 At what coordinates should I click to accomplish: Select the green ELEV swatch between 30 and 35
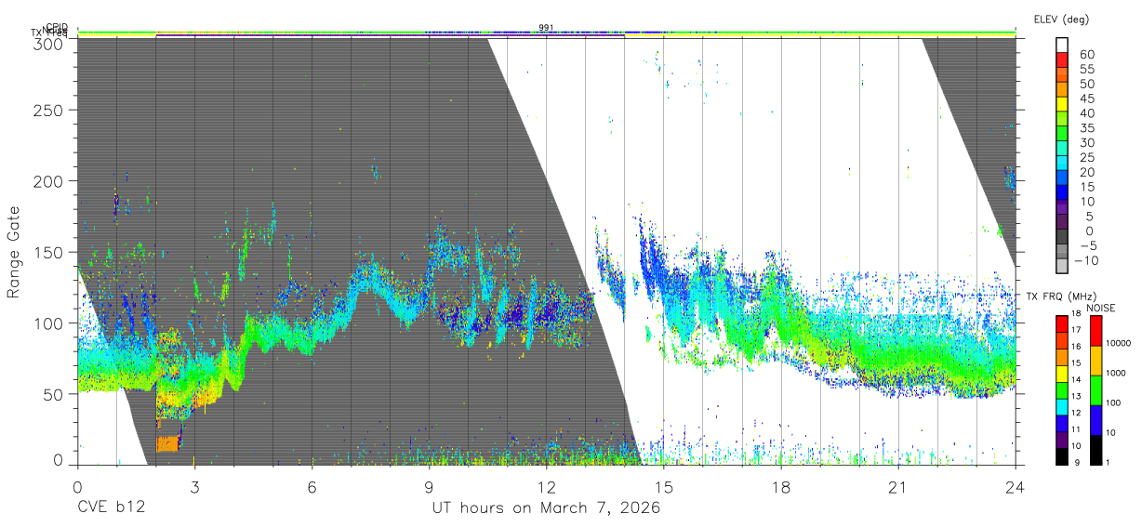tap(1062, 133)
